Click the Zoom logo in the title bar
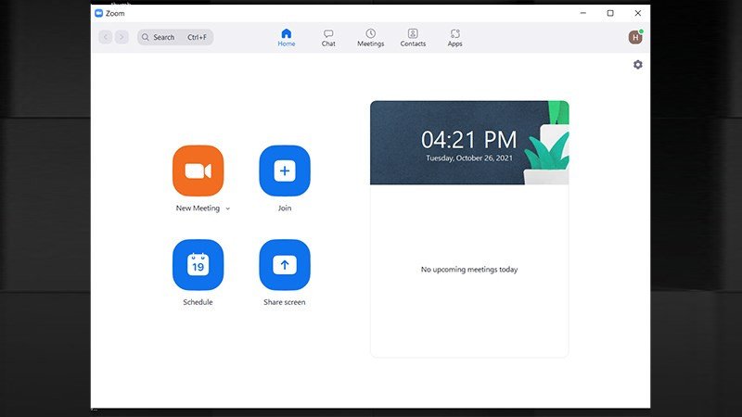The image size is (742, 417). pos(99,13)
